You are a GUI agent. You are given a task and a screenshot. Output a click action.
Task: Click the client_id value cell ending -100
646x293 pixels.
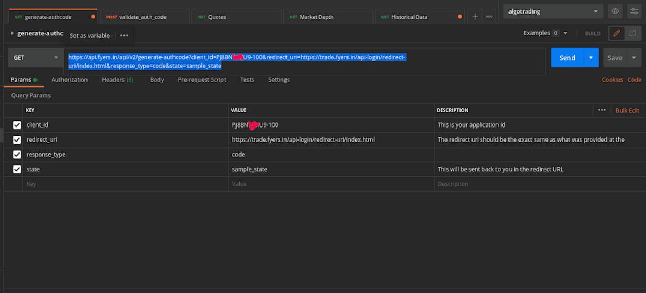point(331,125)
